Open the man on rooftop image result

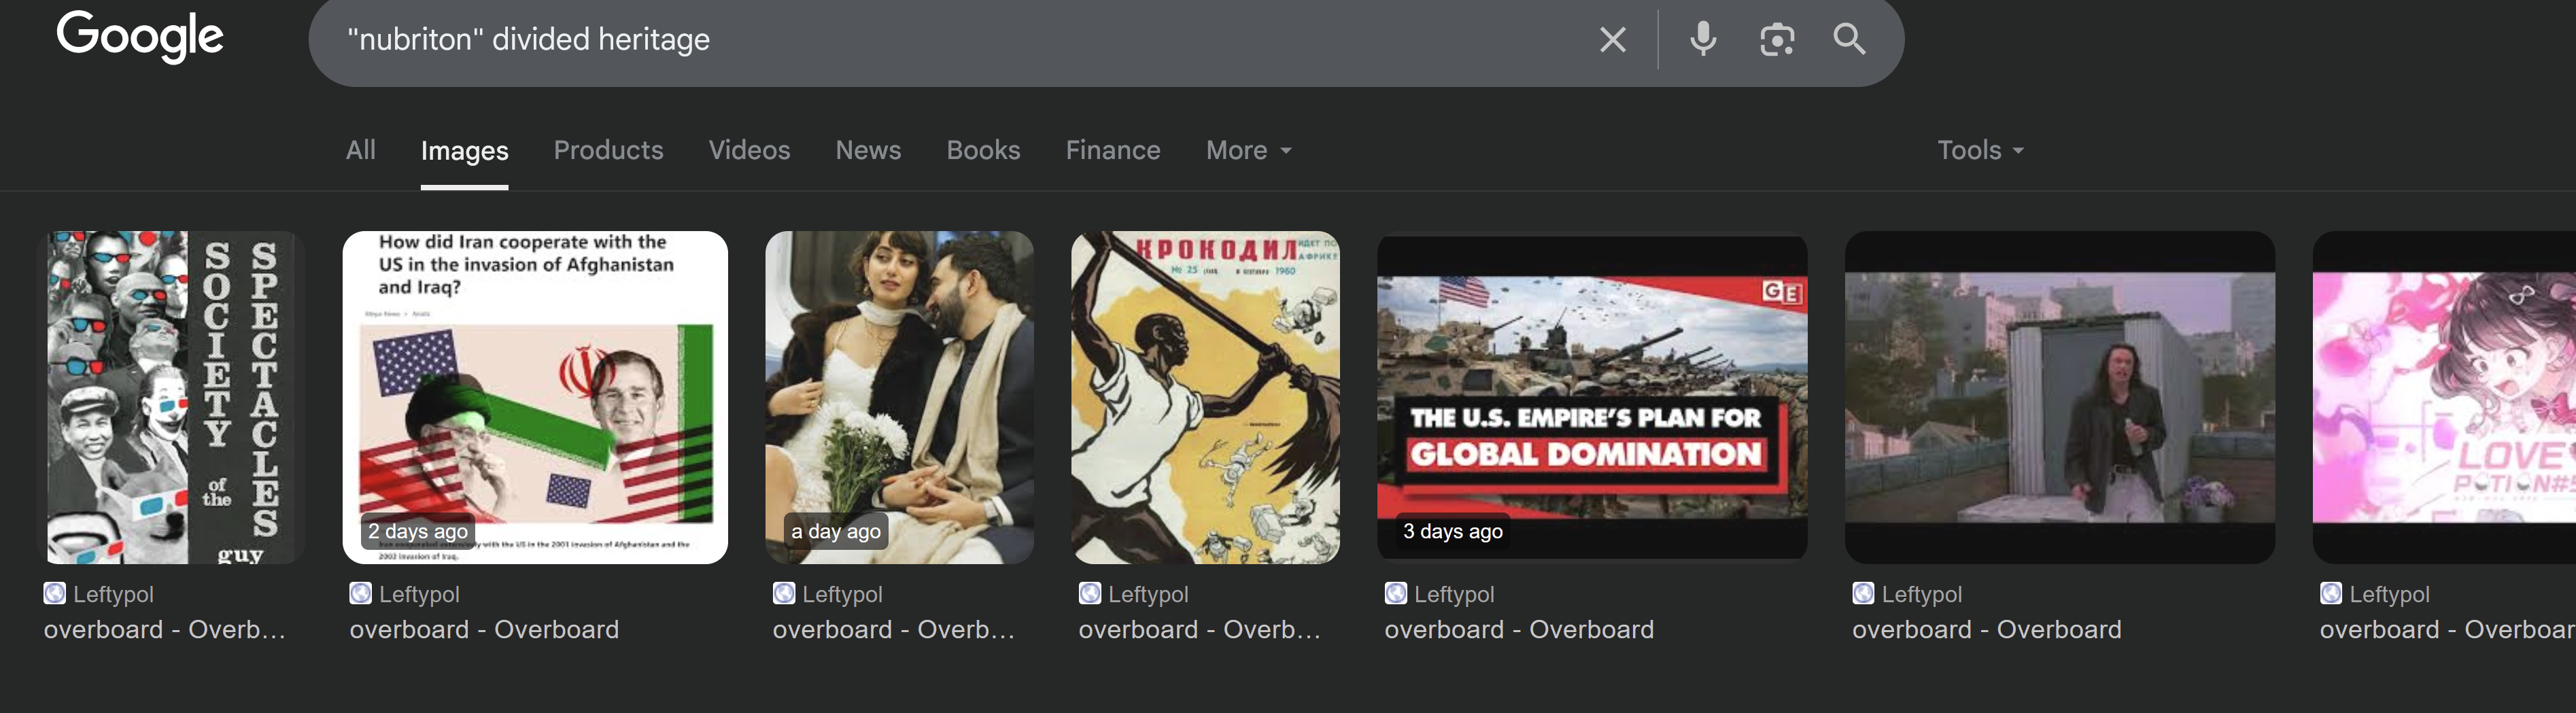pyautogui.click(x=2060, y=397)
